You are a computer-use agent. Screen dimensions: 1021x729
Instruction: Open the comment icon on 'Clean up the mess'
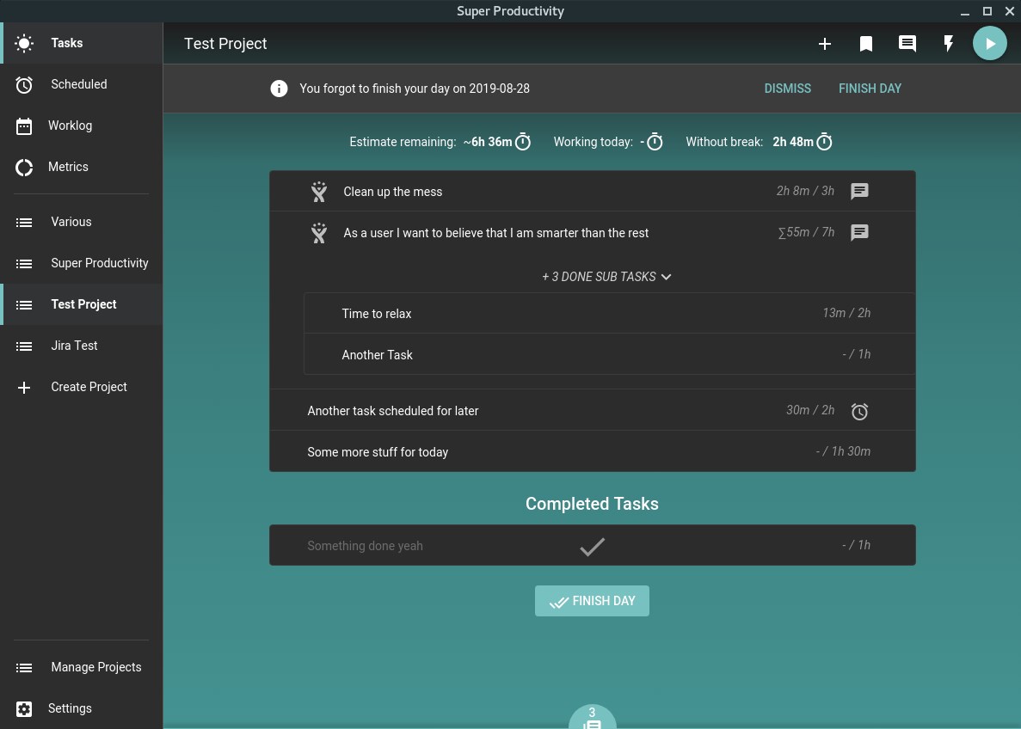[859, 191]
